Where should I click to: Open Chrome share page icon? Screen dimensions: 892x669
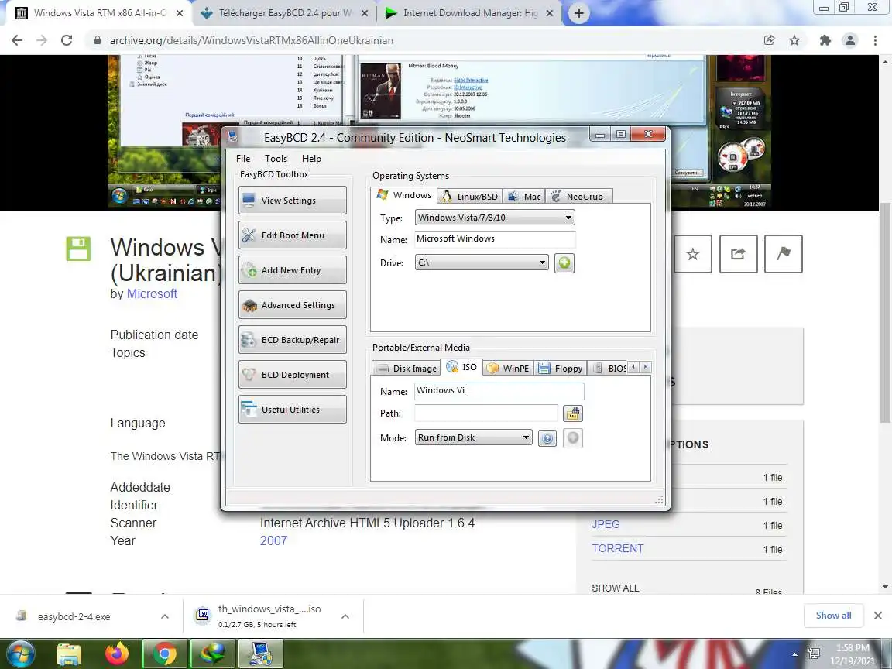769,40
